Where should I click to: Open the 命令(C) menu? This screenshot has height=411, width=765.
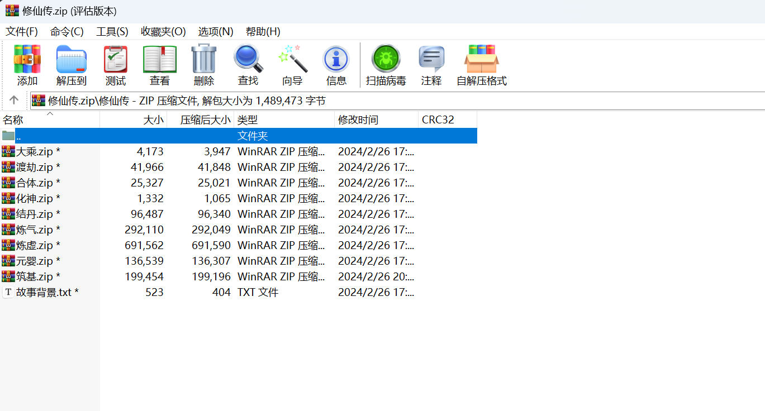[67, 31]
